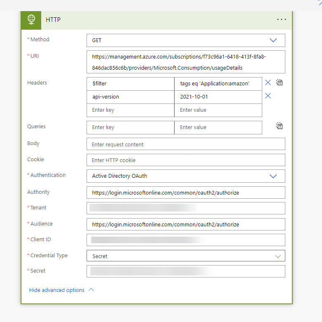Click the URI input field
This screenshot has height=322, width=322.
coord(186,62)
